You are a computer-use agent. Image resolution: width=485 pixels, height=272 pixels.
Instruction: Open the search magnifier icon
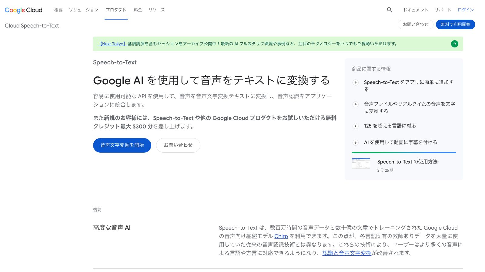coord(390,10)
